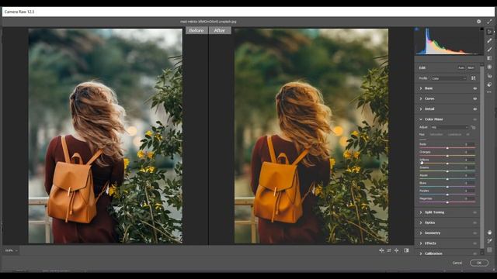This screenshot has width=497, height=279.
Task: Click the Greens hue slider handle
Action: click(x=447, y=171)
